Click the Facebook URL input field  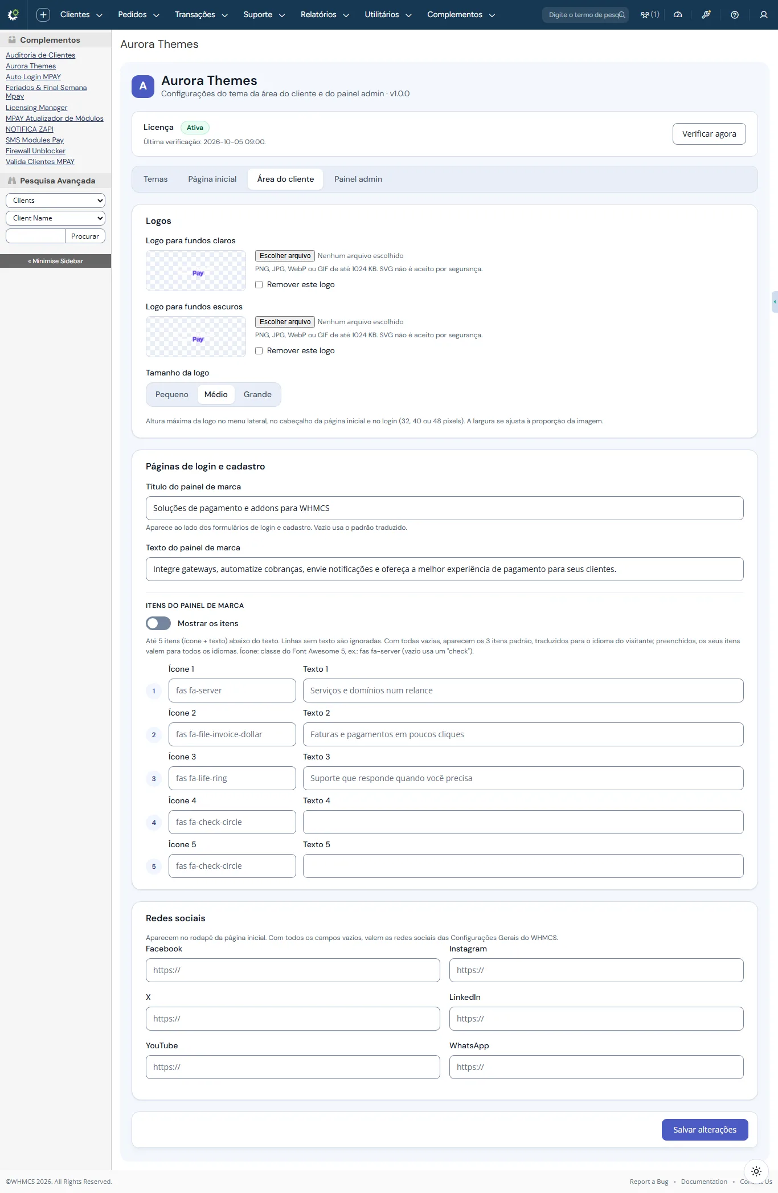(293, 970)
